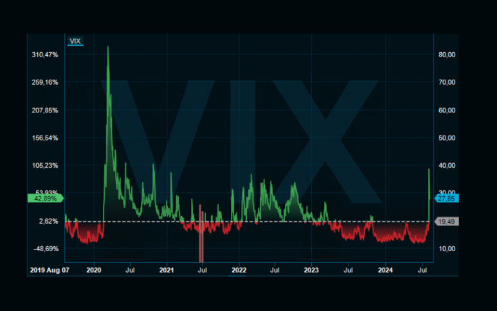
Task: Click the VIX symbol label
Action: pos(75,41)
